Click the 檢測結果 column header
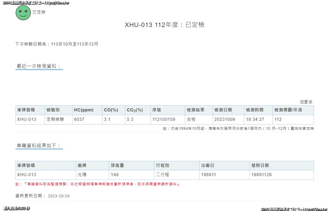 [x=195, y=110]
